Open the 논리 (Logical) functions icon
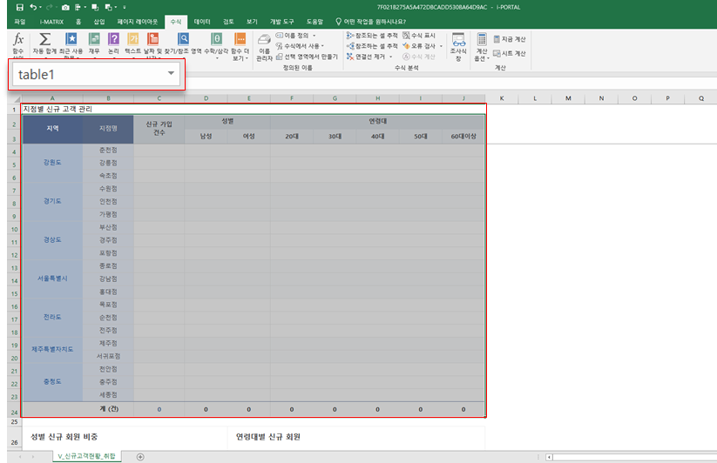The width and height of the screenshot is (717, 463). tap(113, 39)
